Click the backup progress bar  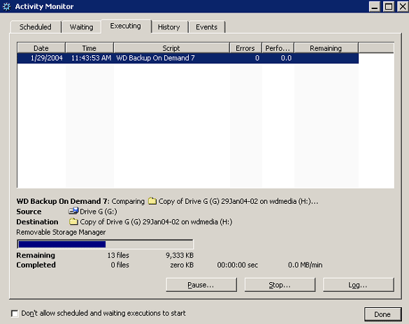[x=105, y=244]
